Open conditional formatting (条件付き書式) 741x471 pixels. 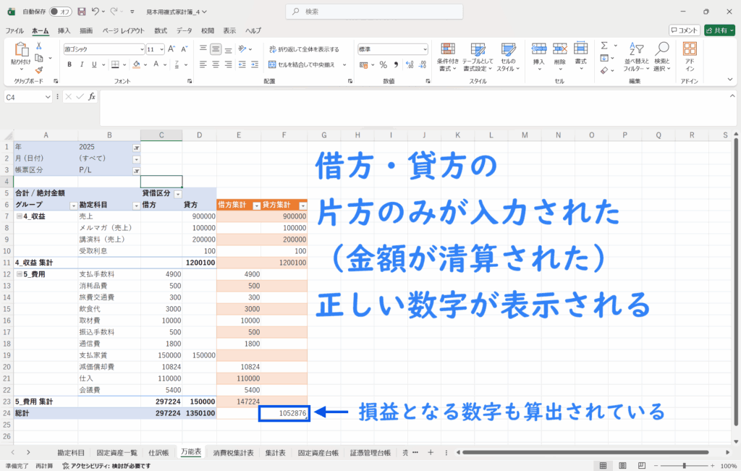(448, 56)
